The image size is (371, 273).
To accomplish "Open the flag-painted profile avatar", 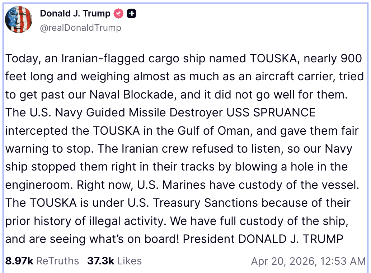I will click(19, 19).
